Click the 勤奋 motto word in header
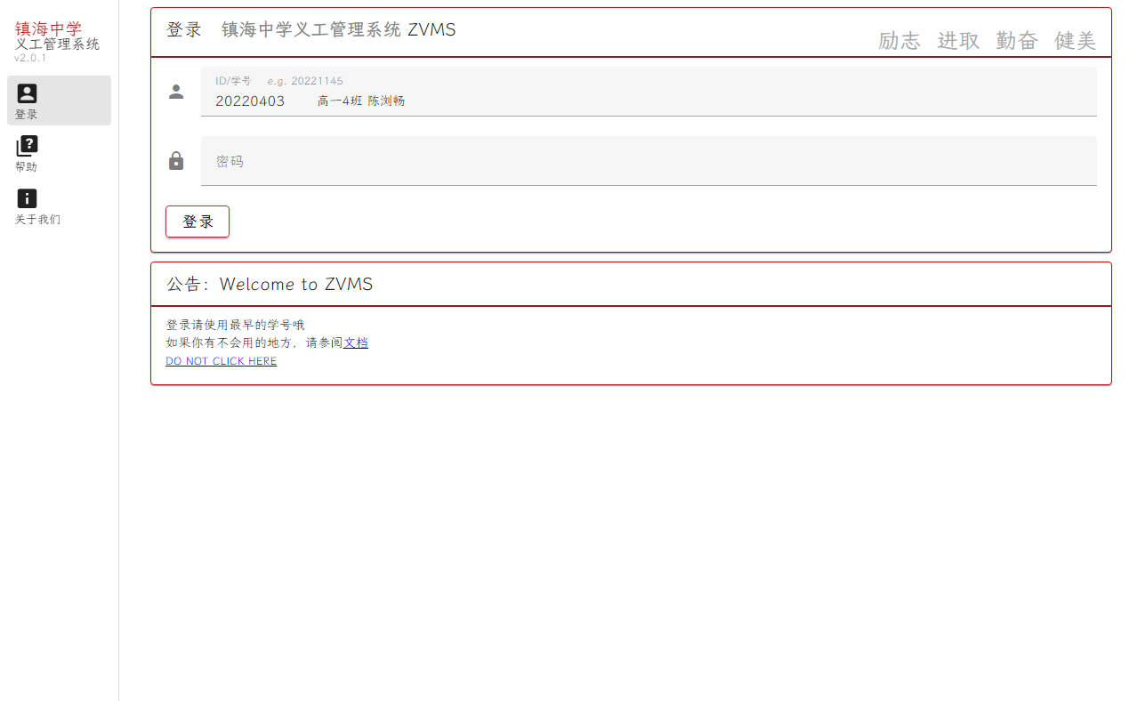This screenshot has width=1129, height=701. click(1017, 41)
